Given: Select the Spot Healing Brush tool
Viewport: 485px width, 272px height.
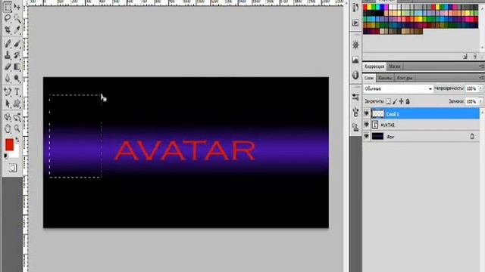Looking at the screenshot, I should click(8, 44).
